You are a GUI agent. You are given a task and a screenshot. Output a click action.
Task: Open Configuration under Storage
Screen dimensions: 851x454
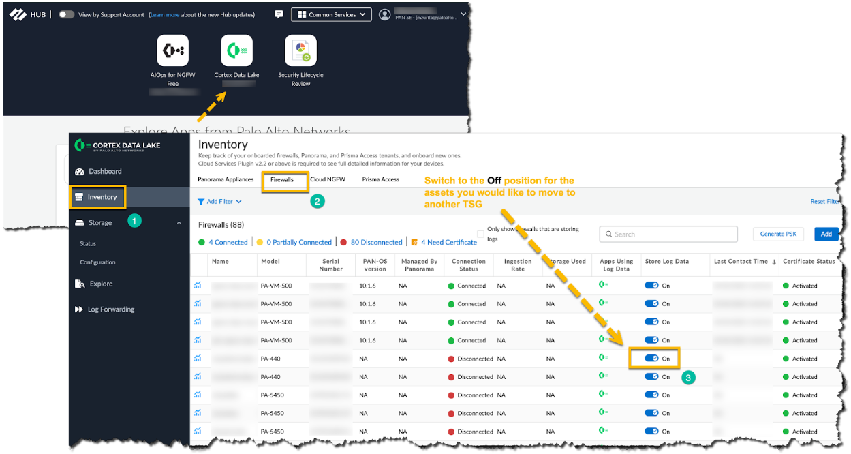97,262
